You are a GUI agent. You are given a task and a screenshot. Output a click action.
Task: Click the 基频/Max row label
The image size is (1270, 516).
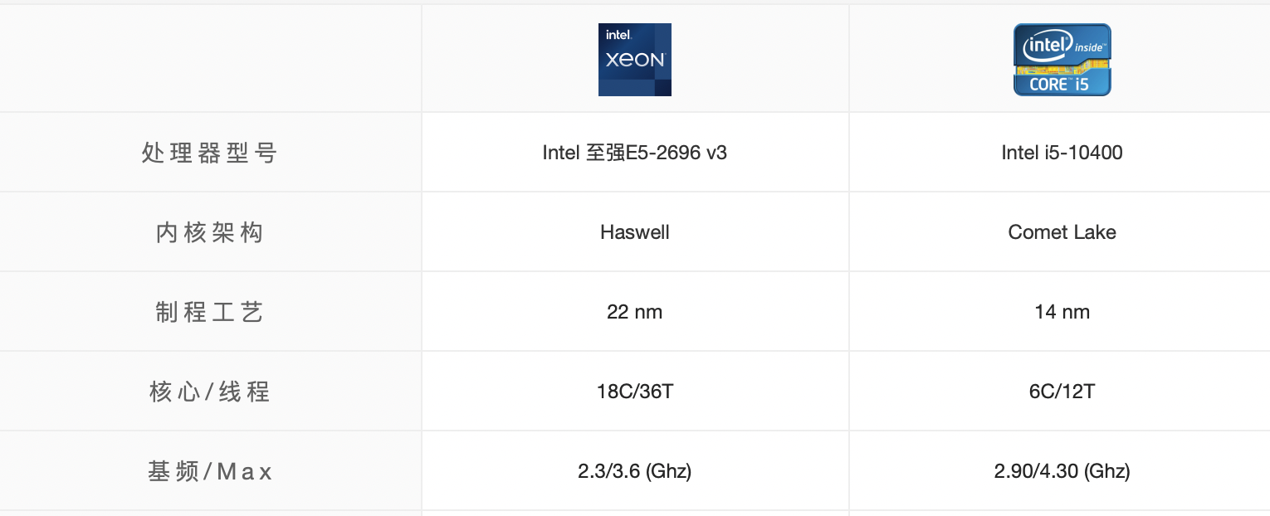(209, 471)
